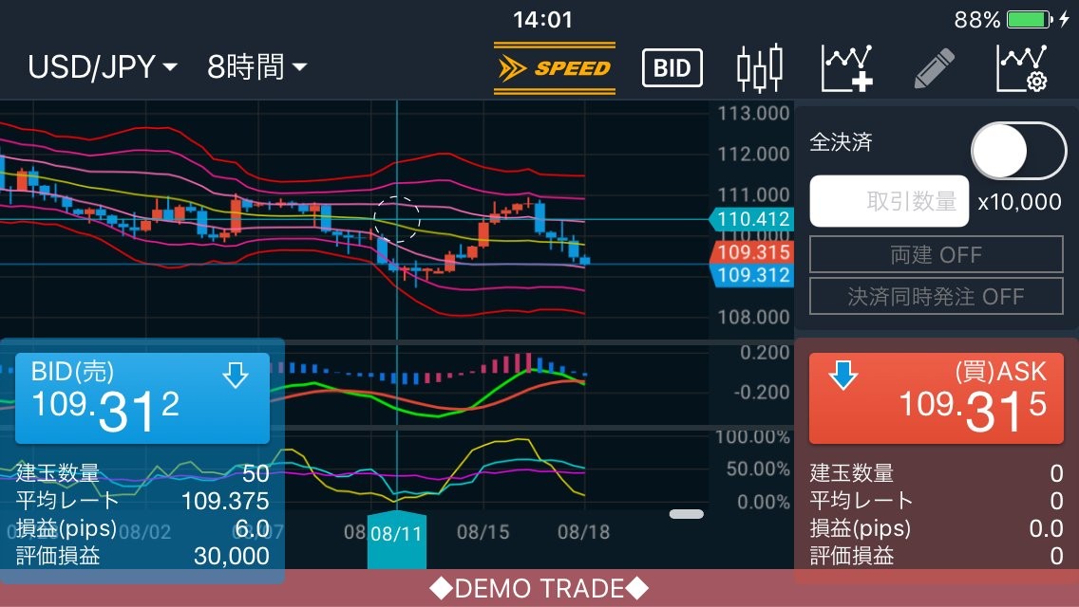Add a technical indicator to chart
The width and height of the screenshot is (1079, 607).
coord(846,68)
